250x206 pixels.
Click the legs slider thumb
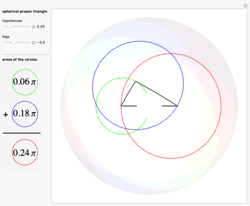pyautogui.click(x=14, y=42)
